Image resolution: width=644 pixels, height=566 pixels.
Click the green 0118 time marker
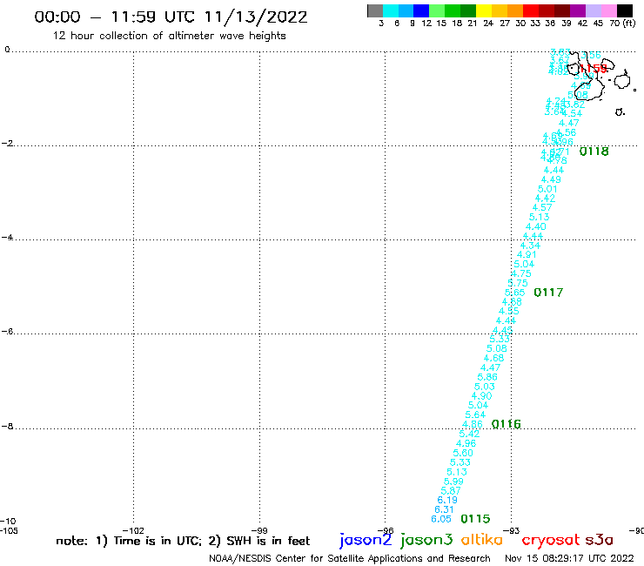point(594,152)
